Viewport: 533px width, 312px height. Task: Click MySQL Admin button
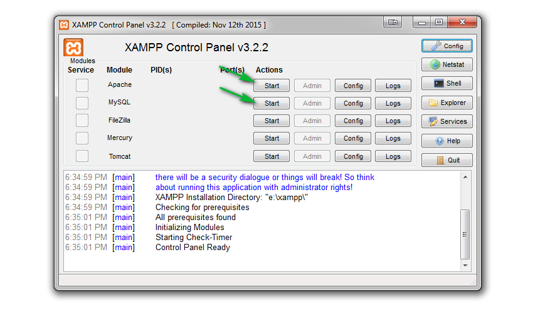pyautogui.click(x=312, y=103)
